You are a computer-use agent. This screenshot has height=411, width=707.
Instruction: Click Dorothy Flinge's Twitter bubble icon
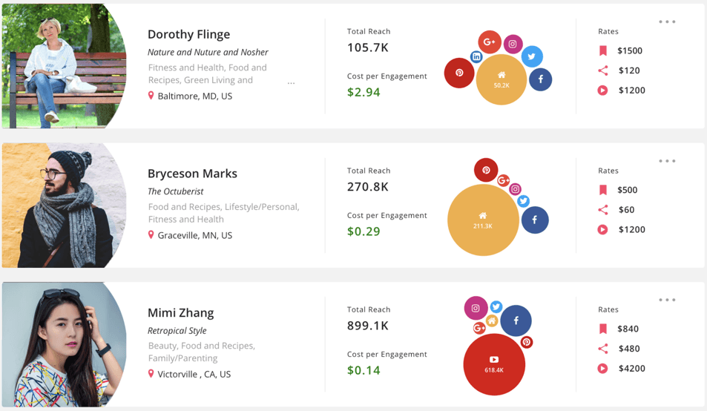pos(531,56)
